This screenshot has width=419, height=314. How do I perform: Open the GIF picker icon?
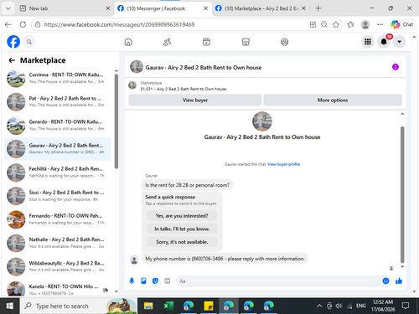(x=167, y=281)
